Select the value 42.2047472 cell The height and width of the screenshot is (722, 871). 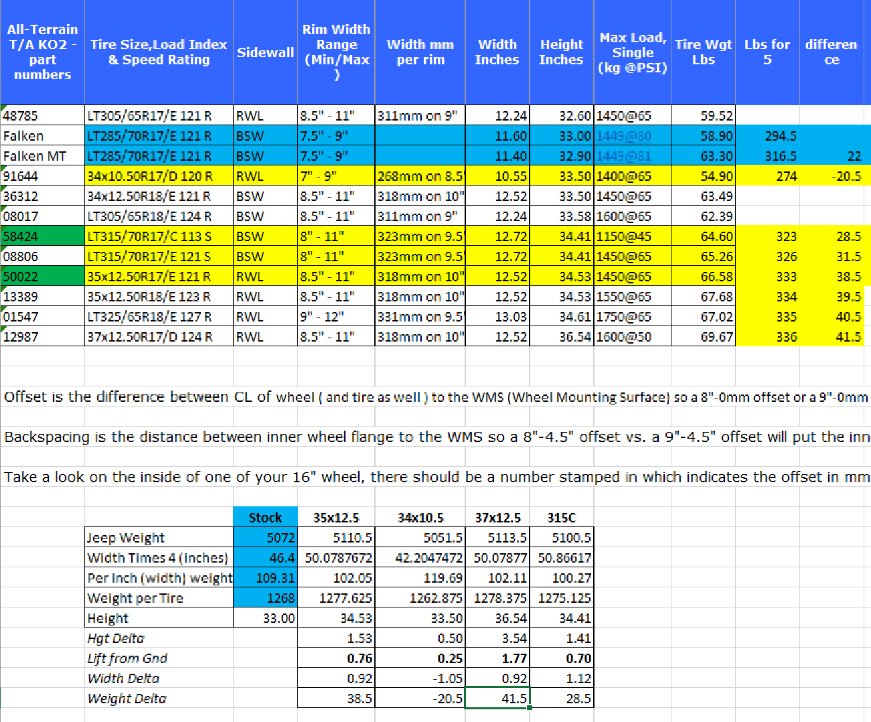click(420, 558)
